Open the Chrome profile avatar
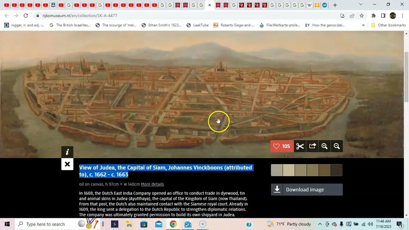The image size is (409, 230). pyautogui.click(x=393, y=16)
